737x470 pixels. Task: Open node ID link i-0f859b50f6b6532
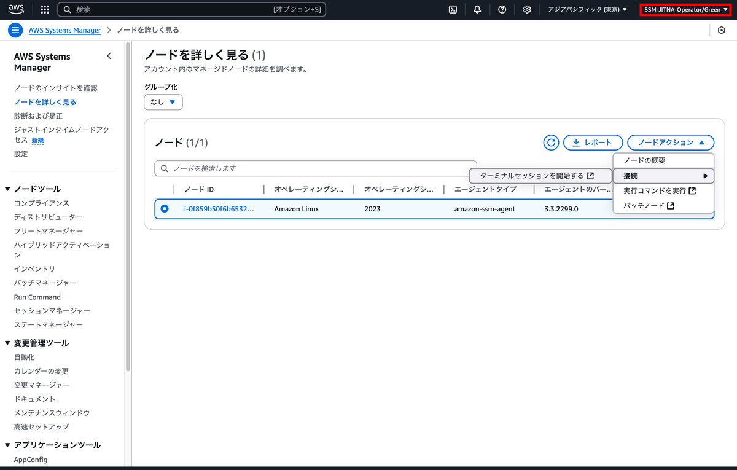[x=219, y=209]
